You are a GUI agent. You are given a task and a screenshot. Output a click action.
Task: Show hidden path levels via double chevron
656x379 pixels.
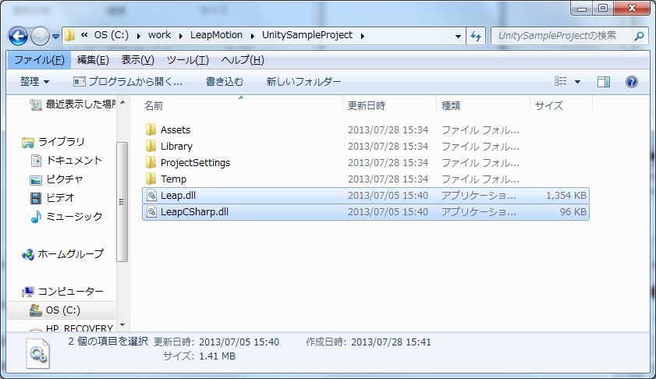[84, 35]
